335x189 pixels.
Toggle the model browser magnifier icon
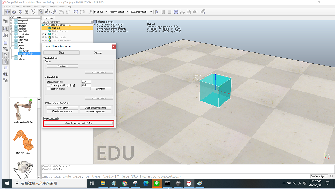point(6,29)
